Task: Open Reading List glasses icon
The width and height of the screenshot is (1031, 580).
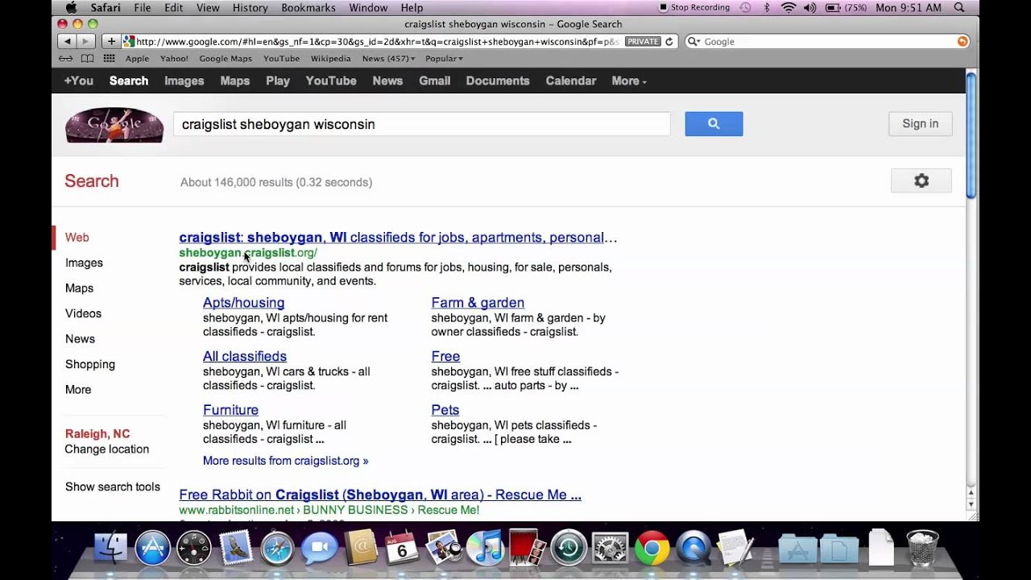Action: tap(66, 59)
